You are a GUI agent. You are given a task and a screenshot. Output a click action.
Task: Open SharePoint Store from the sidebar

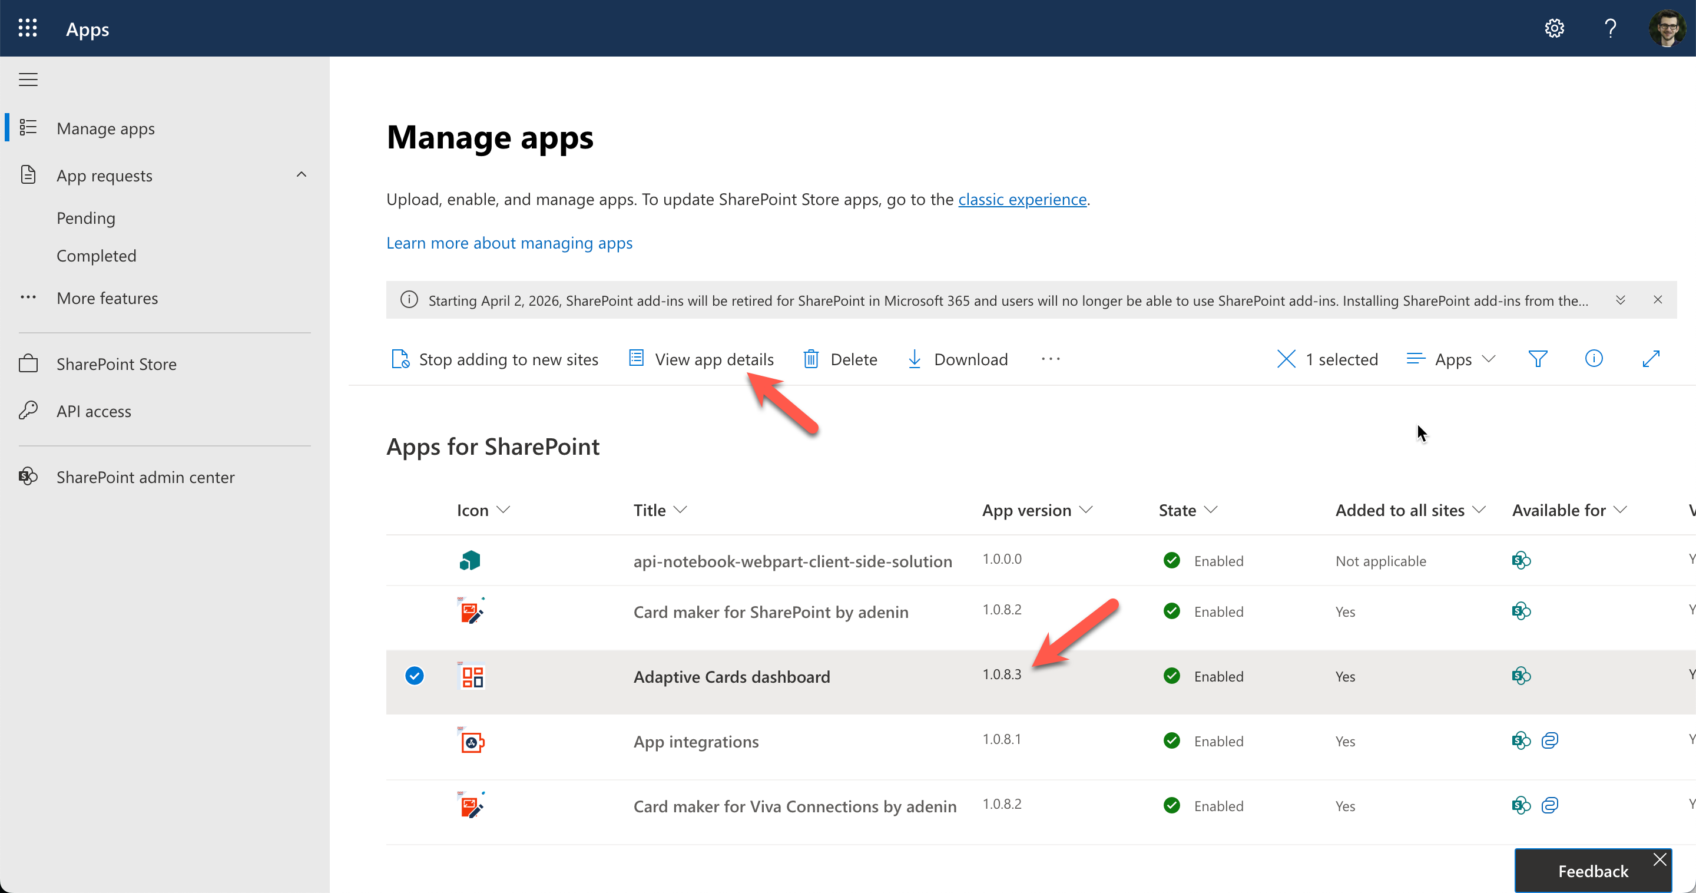click(x=116, y=363)
